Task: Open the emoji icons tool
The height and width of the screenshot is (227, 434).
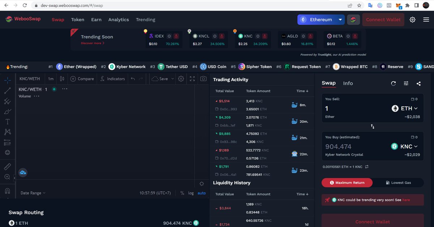Action: [7, 153]
